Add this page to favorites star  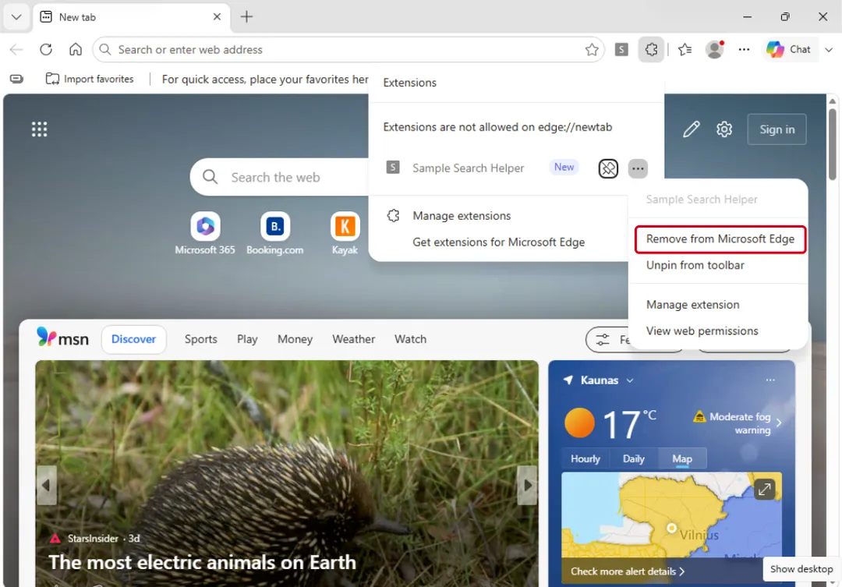tap(592, 49)
